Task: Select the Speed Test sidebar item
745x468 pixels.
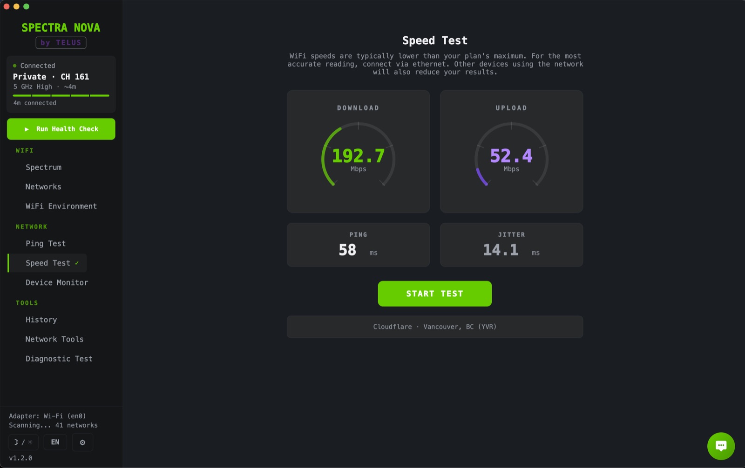Action: click(x=47, y=263)
